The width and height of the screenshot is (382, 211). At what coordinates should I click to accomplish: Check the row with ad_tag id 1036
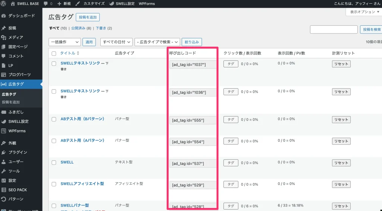[x=54, y=92]
